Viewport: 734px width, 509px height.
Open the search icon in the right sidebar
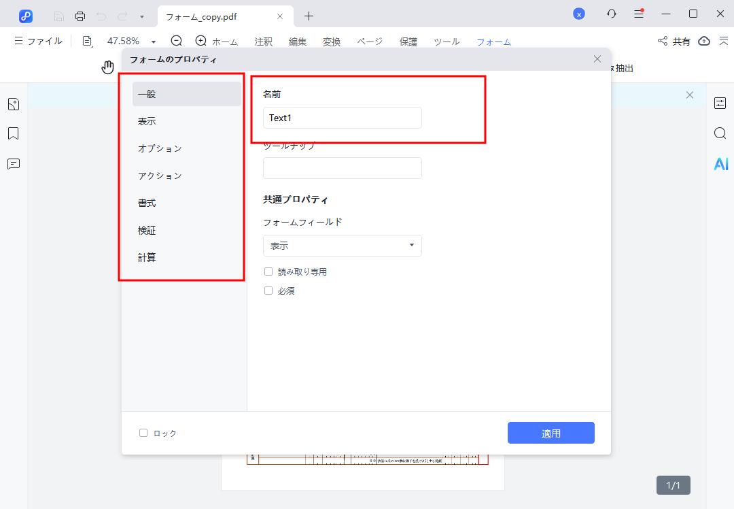pyautogui.click(x=720, y=133)
